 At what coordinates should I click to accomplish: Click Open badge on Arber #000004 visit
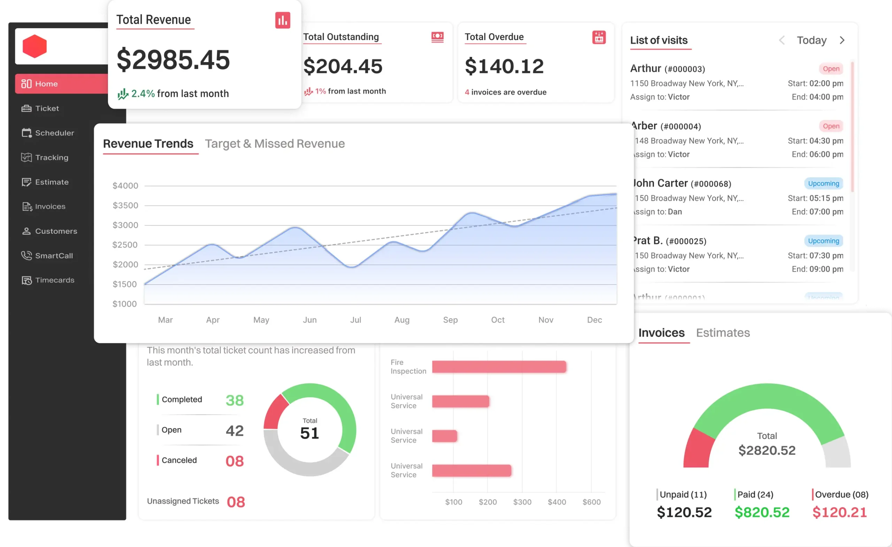[x=831, y=126]
